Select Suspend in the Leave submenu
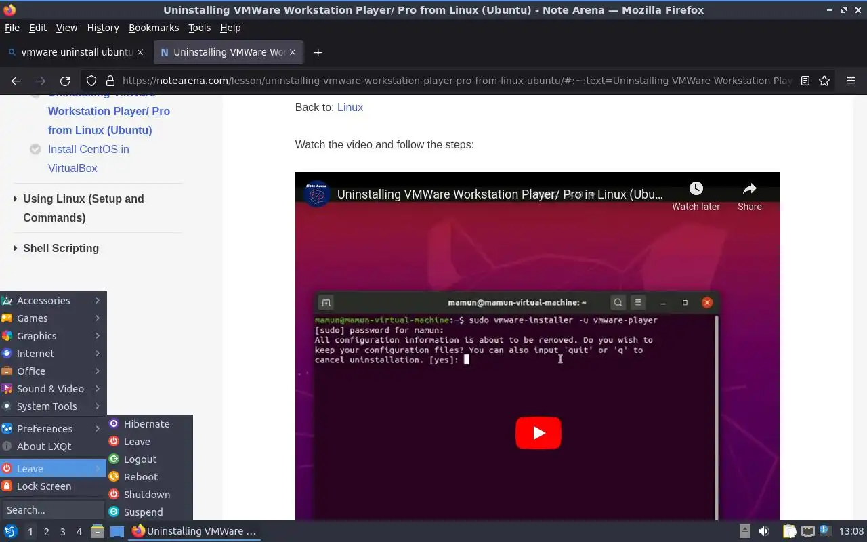This screenshot has height=542, width=867. tap(150, 512)
